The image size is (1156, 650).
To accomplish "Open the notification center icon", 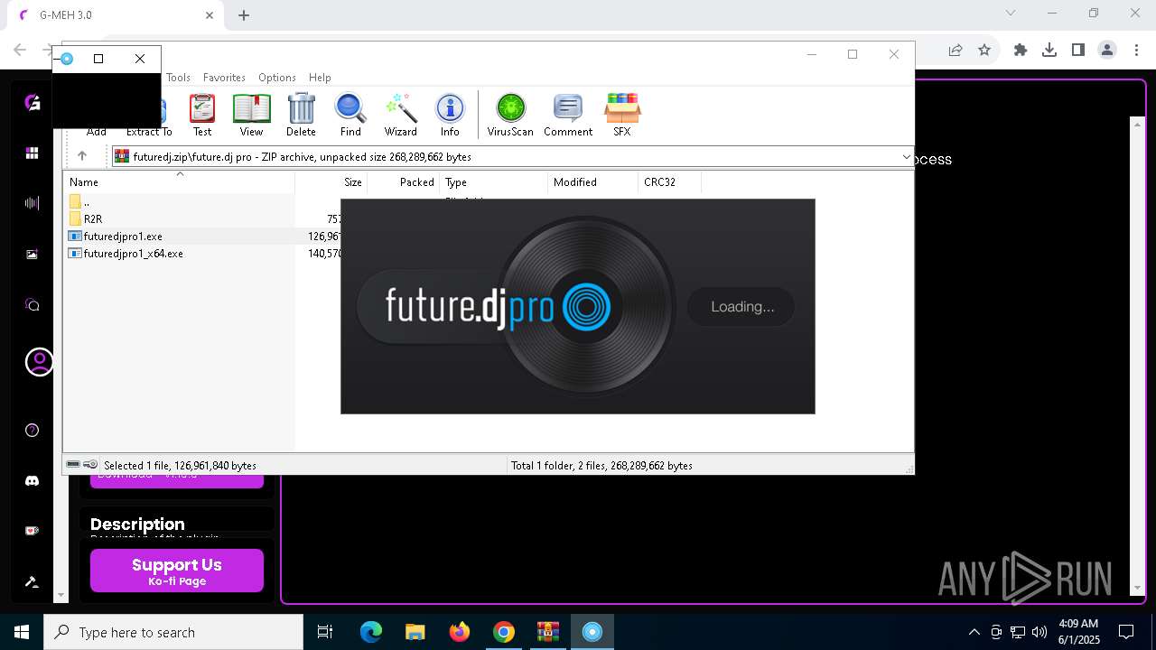I will [1126, 632].
